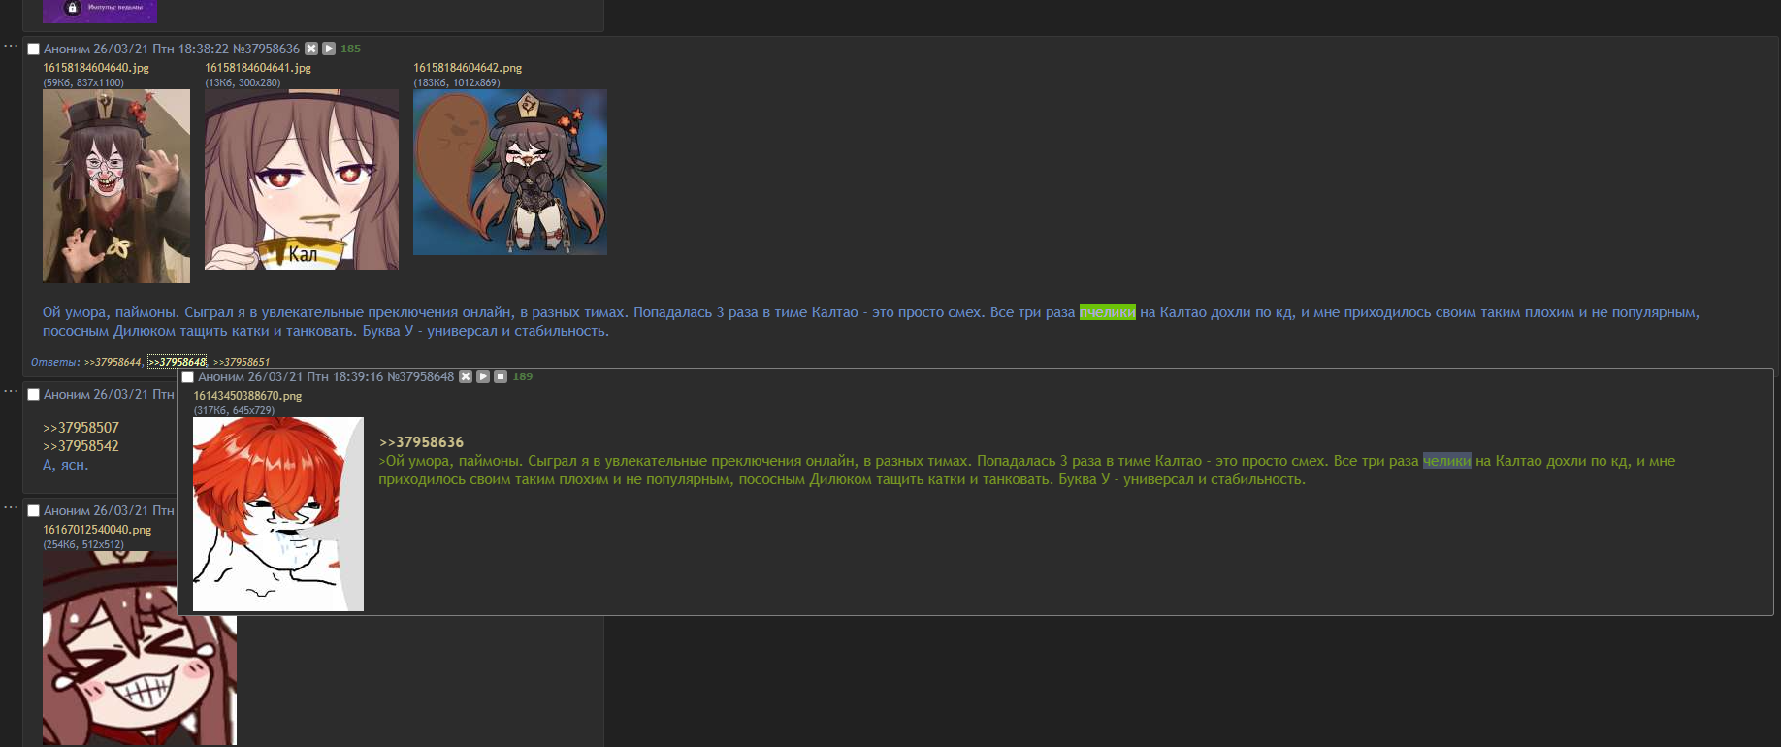
Task: Click the >>37958636 reference in the popup post
Action: (x=421, y=442)
